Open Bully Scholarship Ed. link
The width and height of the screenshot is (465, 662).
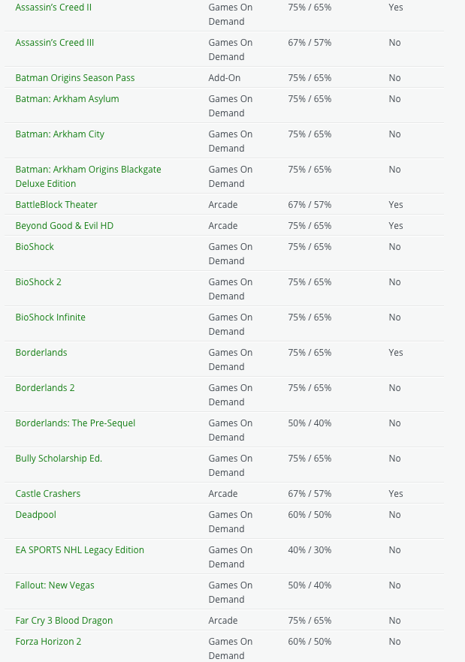point(59,459)
